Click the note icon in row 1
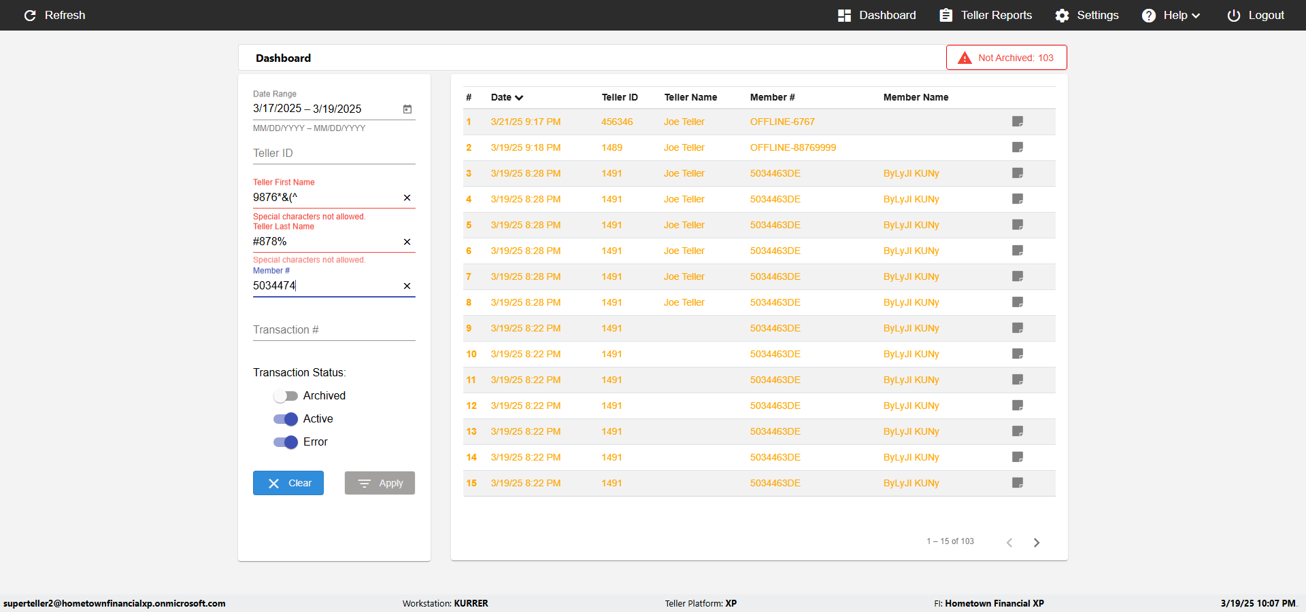Viewport: 1306px width, 612px height. click(1018, 122)
